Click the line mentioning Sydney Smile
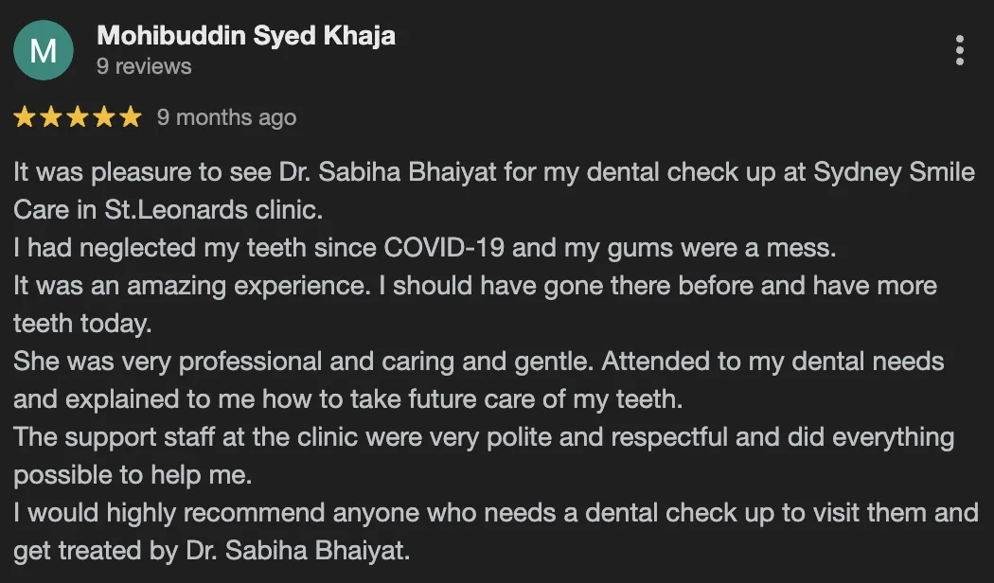 tap(494, 172)
